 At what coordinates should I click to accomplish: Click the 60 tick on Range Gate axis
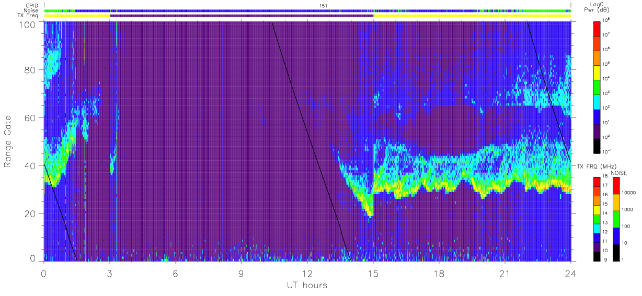(x=30, y=117)
